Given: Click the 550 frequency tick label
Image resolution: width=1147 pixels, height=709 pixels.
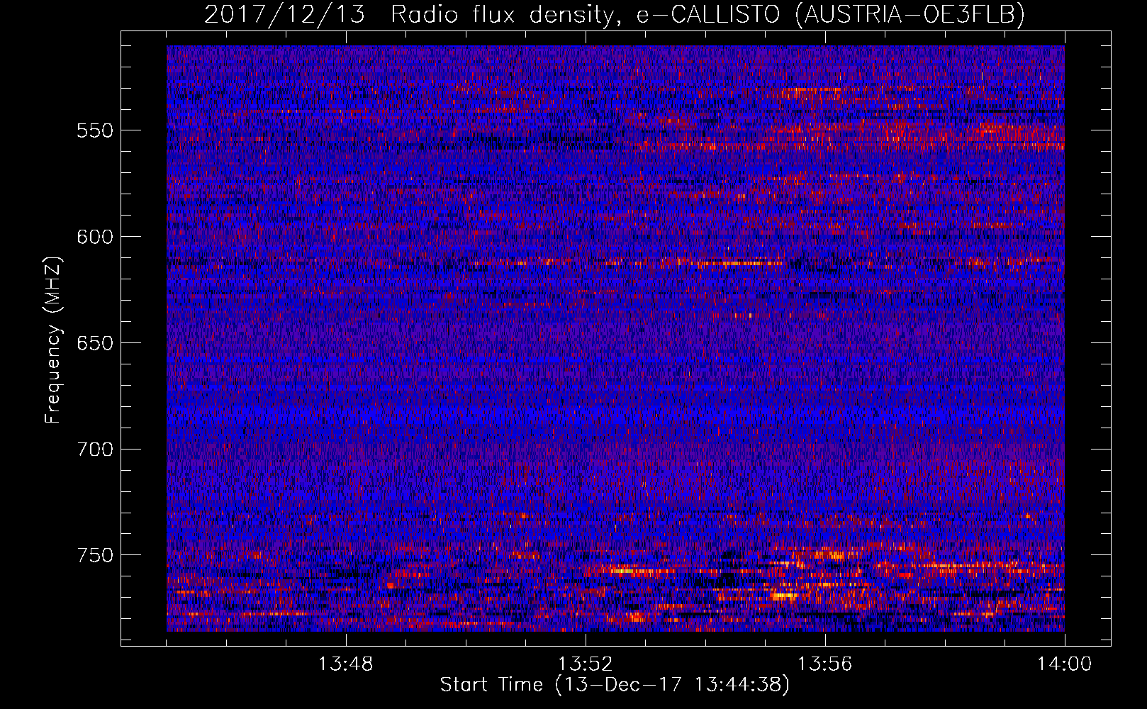Looking at the screenshot, I should [95, 130].
